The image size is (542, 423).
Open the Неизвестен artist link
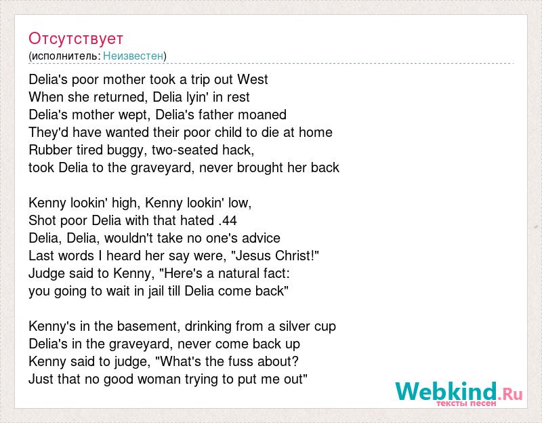point(133,56)
